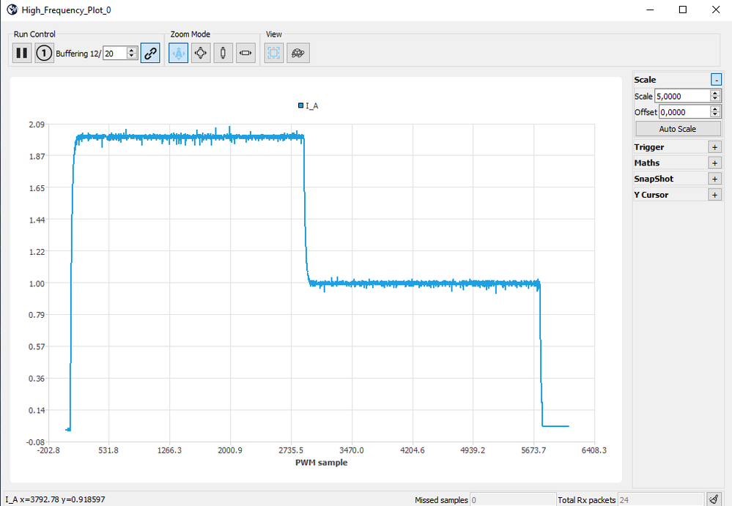Decrease the buffering count value
This screenshot has height=506, width=732.
(x=132, y=56)
